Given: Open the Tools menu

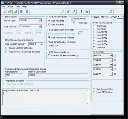Looking at the screenshot, I should click(18, 6).
